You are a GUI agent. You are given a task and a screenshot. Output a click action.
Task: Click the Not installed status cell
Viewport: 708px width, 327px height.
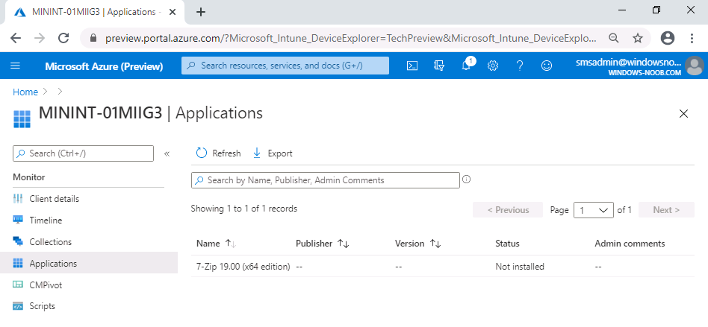click(x=520, y=267)
